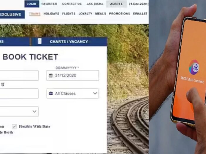Expand the All Classes dropdown

[73, 93]
